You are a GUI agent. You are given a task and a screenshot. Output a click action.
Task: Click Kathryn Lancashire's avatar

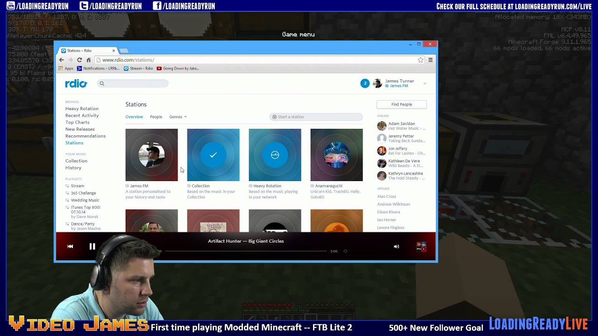pos(382,176)
